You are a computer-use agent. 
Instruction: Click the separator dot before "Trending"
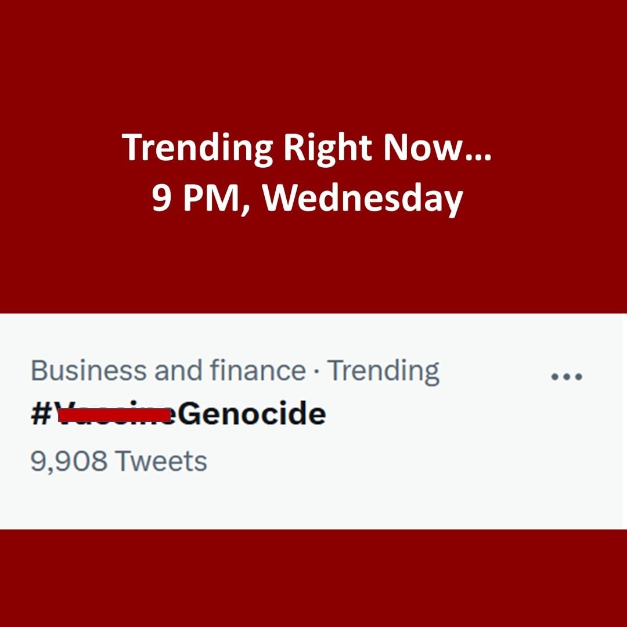(316, 372)
